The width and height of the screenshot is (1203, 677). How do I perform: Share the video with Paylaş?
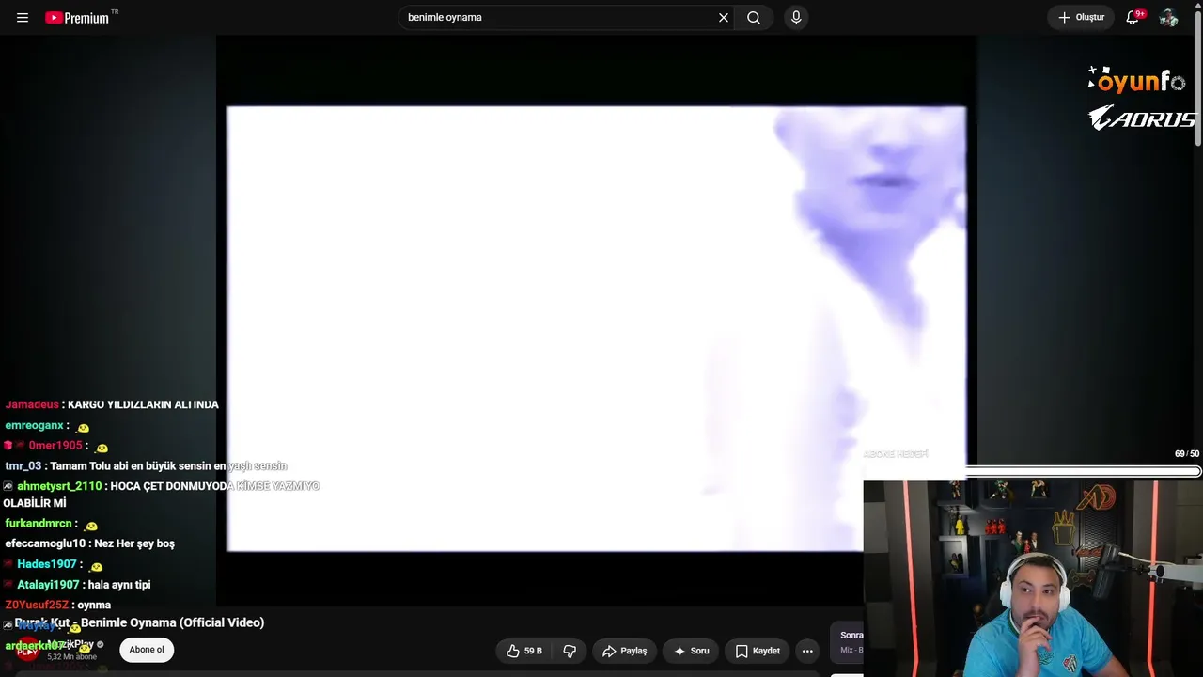pos(624,651)
